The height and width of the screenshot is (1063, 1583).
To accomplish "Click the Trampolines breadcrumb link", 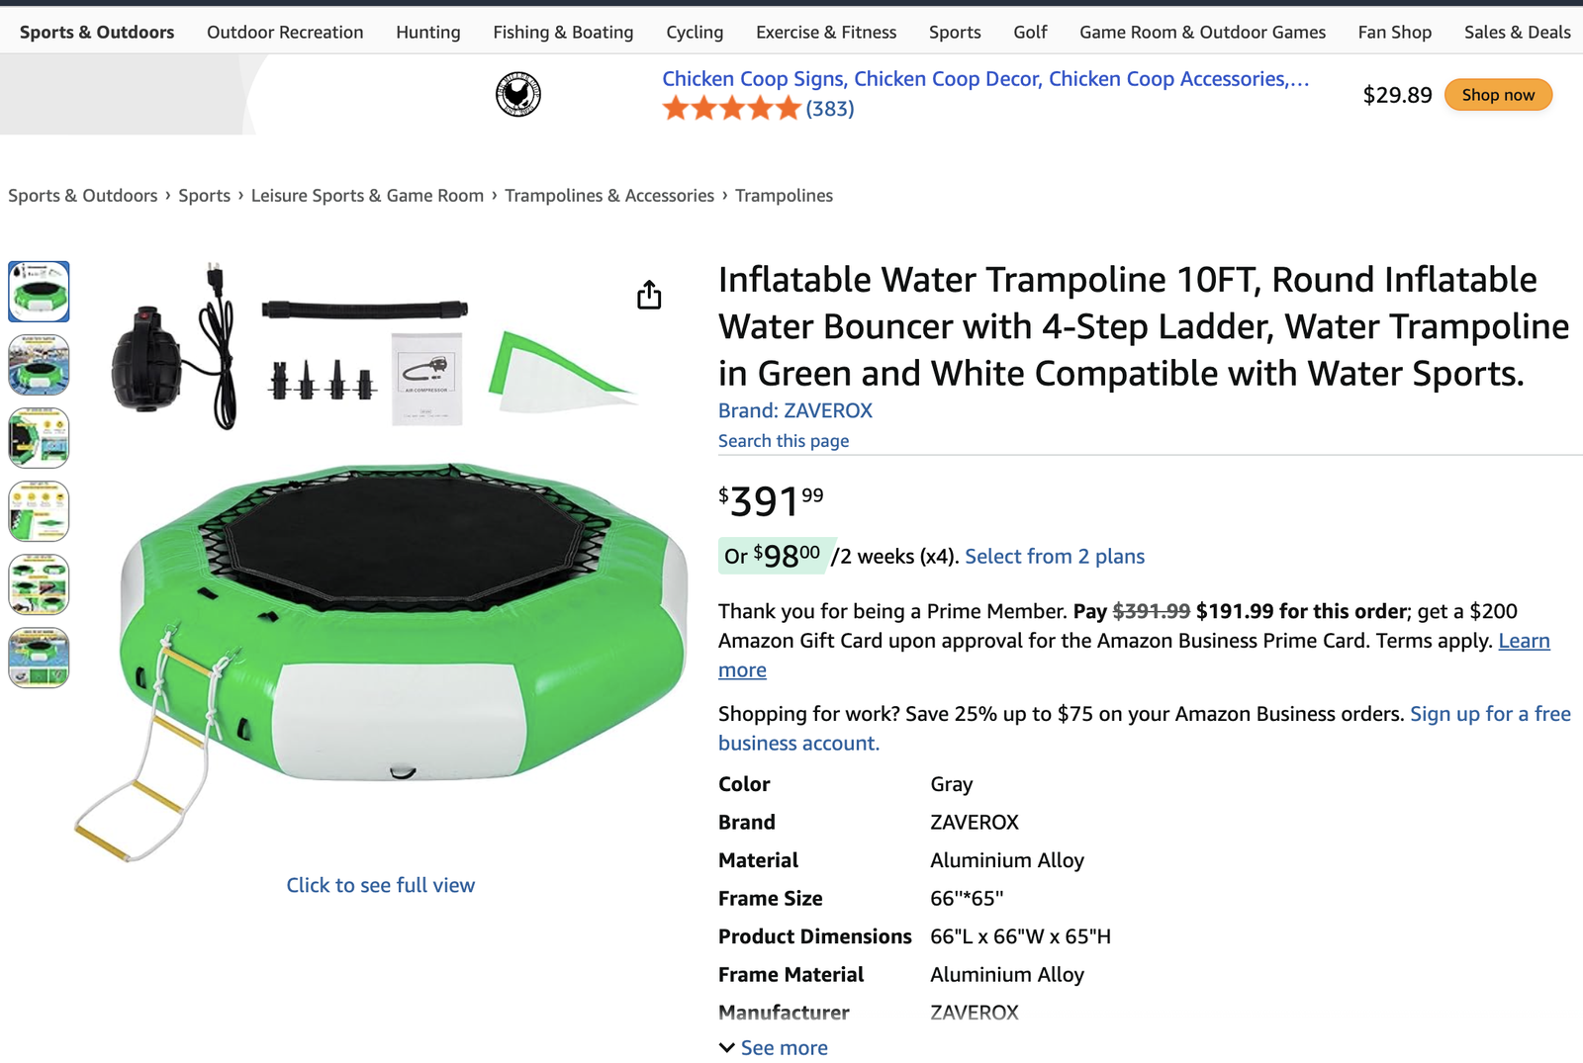I will pos(783,195).
